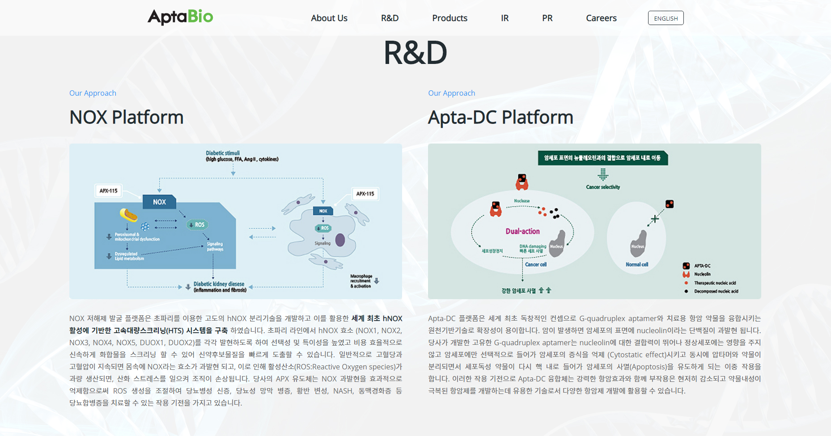Open the About Us menu

pos(329,18)
